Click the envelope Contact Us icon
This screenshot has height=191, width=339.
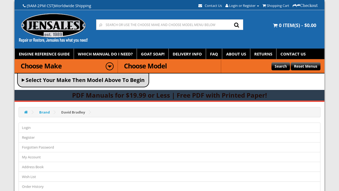[200, 6]
